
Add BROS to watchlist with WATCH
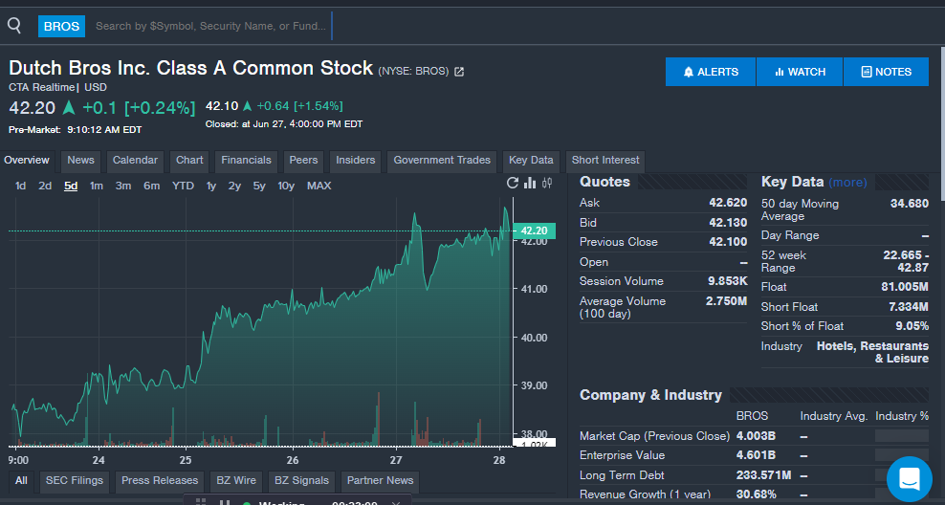click(x=800, y=72)
